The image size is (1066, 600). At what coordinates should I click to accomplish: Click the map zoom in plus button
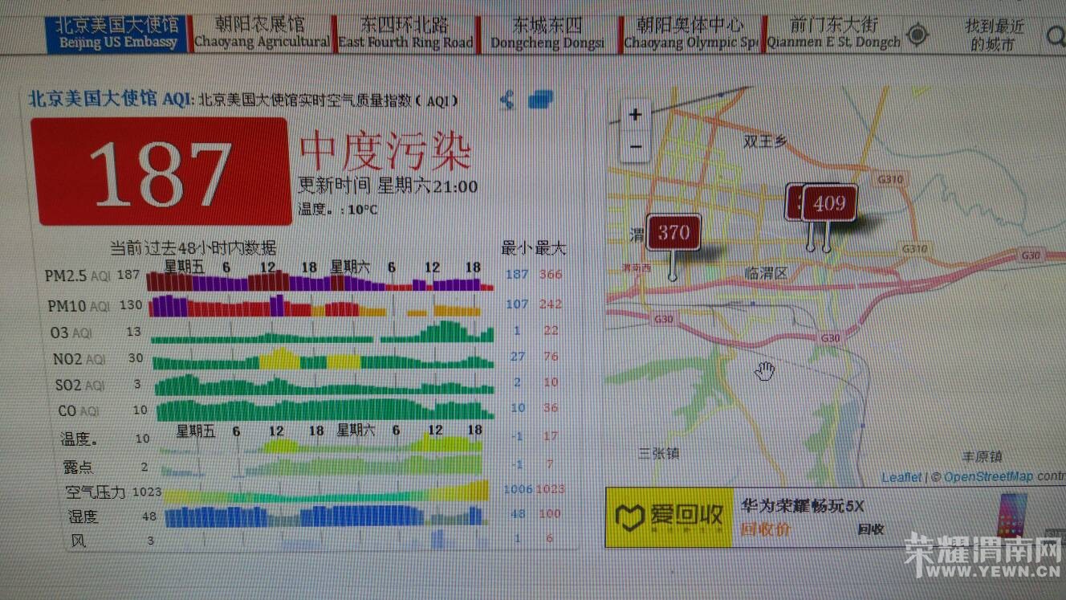coord(635,115)
